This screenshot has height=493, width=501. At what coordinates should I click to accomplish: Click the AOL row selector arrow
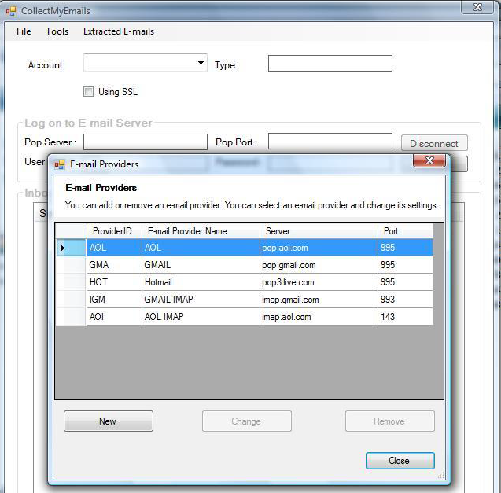62,248
